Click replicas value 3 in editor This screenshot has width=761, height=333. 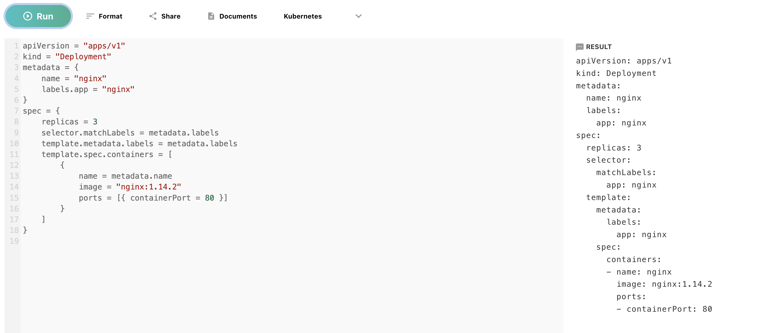[95, 122]
